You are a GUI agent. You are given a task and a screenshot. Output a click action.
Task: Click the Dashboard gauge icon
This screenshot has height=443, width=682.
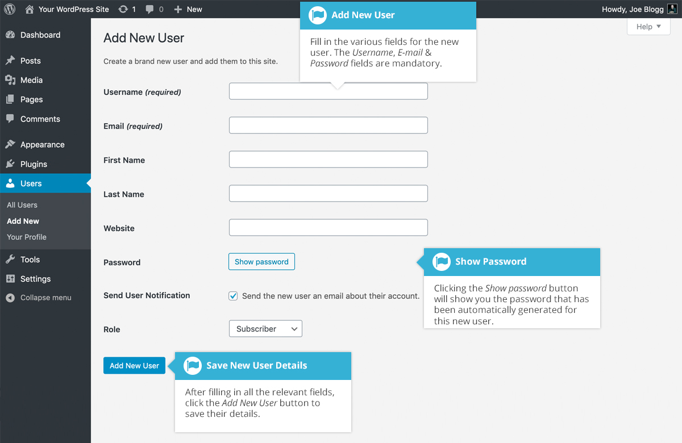click(x=10, y=35)
